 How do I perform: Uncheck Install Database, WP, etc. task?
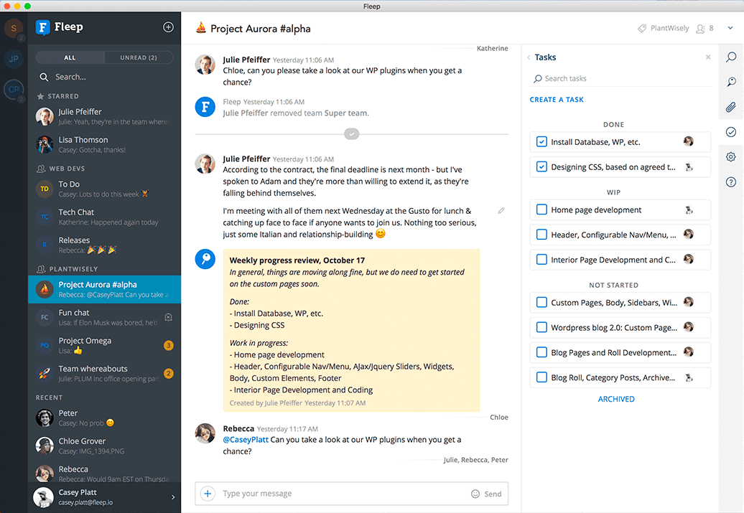541,142
